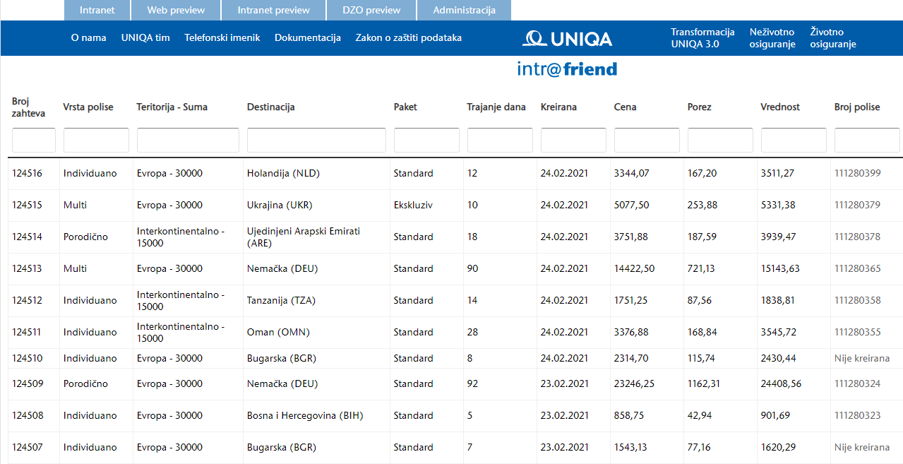Open policy number 111280399
Screen dimensions: 903x464
coord(857,173)
